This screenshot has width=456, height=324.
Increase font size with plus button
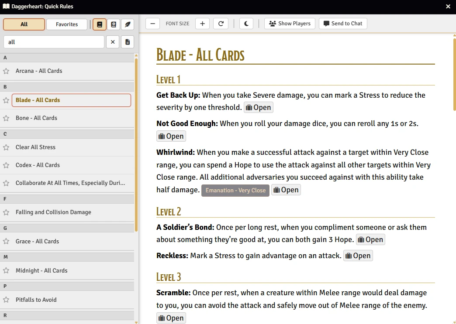pyautogui.click(x=202, y=24)
